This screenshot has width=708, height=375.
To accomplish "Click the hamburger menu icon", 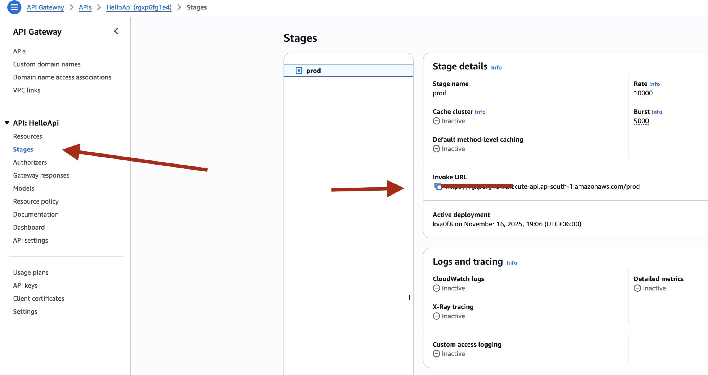I will pyautogui.click(x=14, y=7).
